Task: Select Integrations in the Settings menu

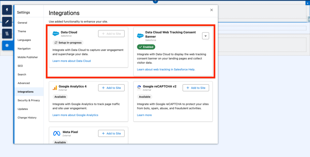Action: (x=25, y=92)
